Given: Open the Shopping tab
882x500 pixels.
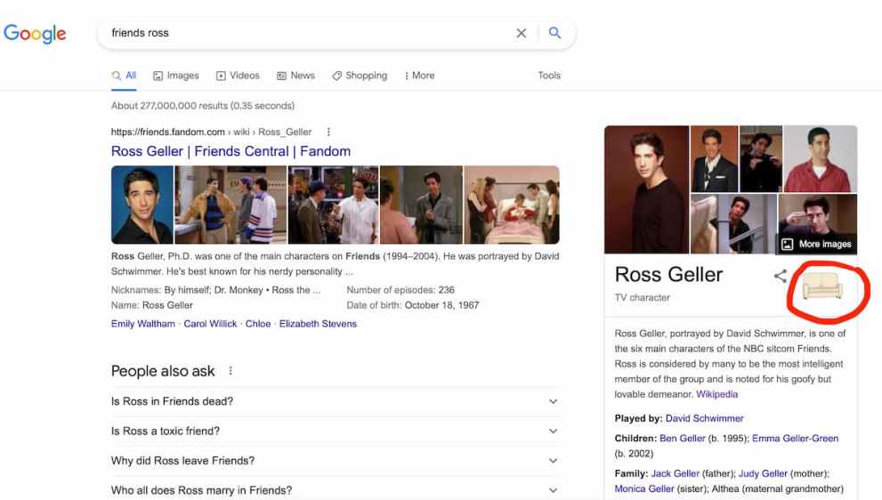Looking at the screenshot, I should point(360,76).
